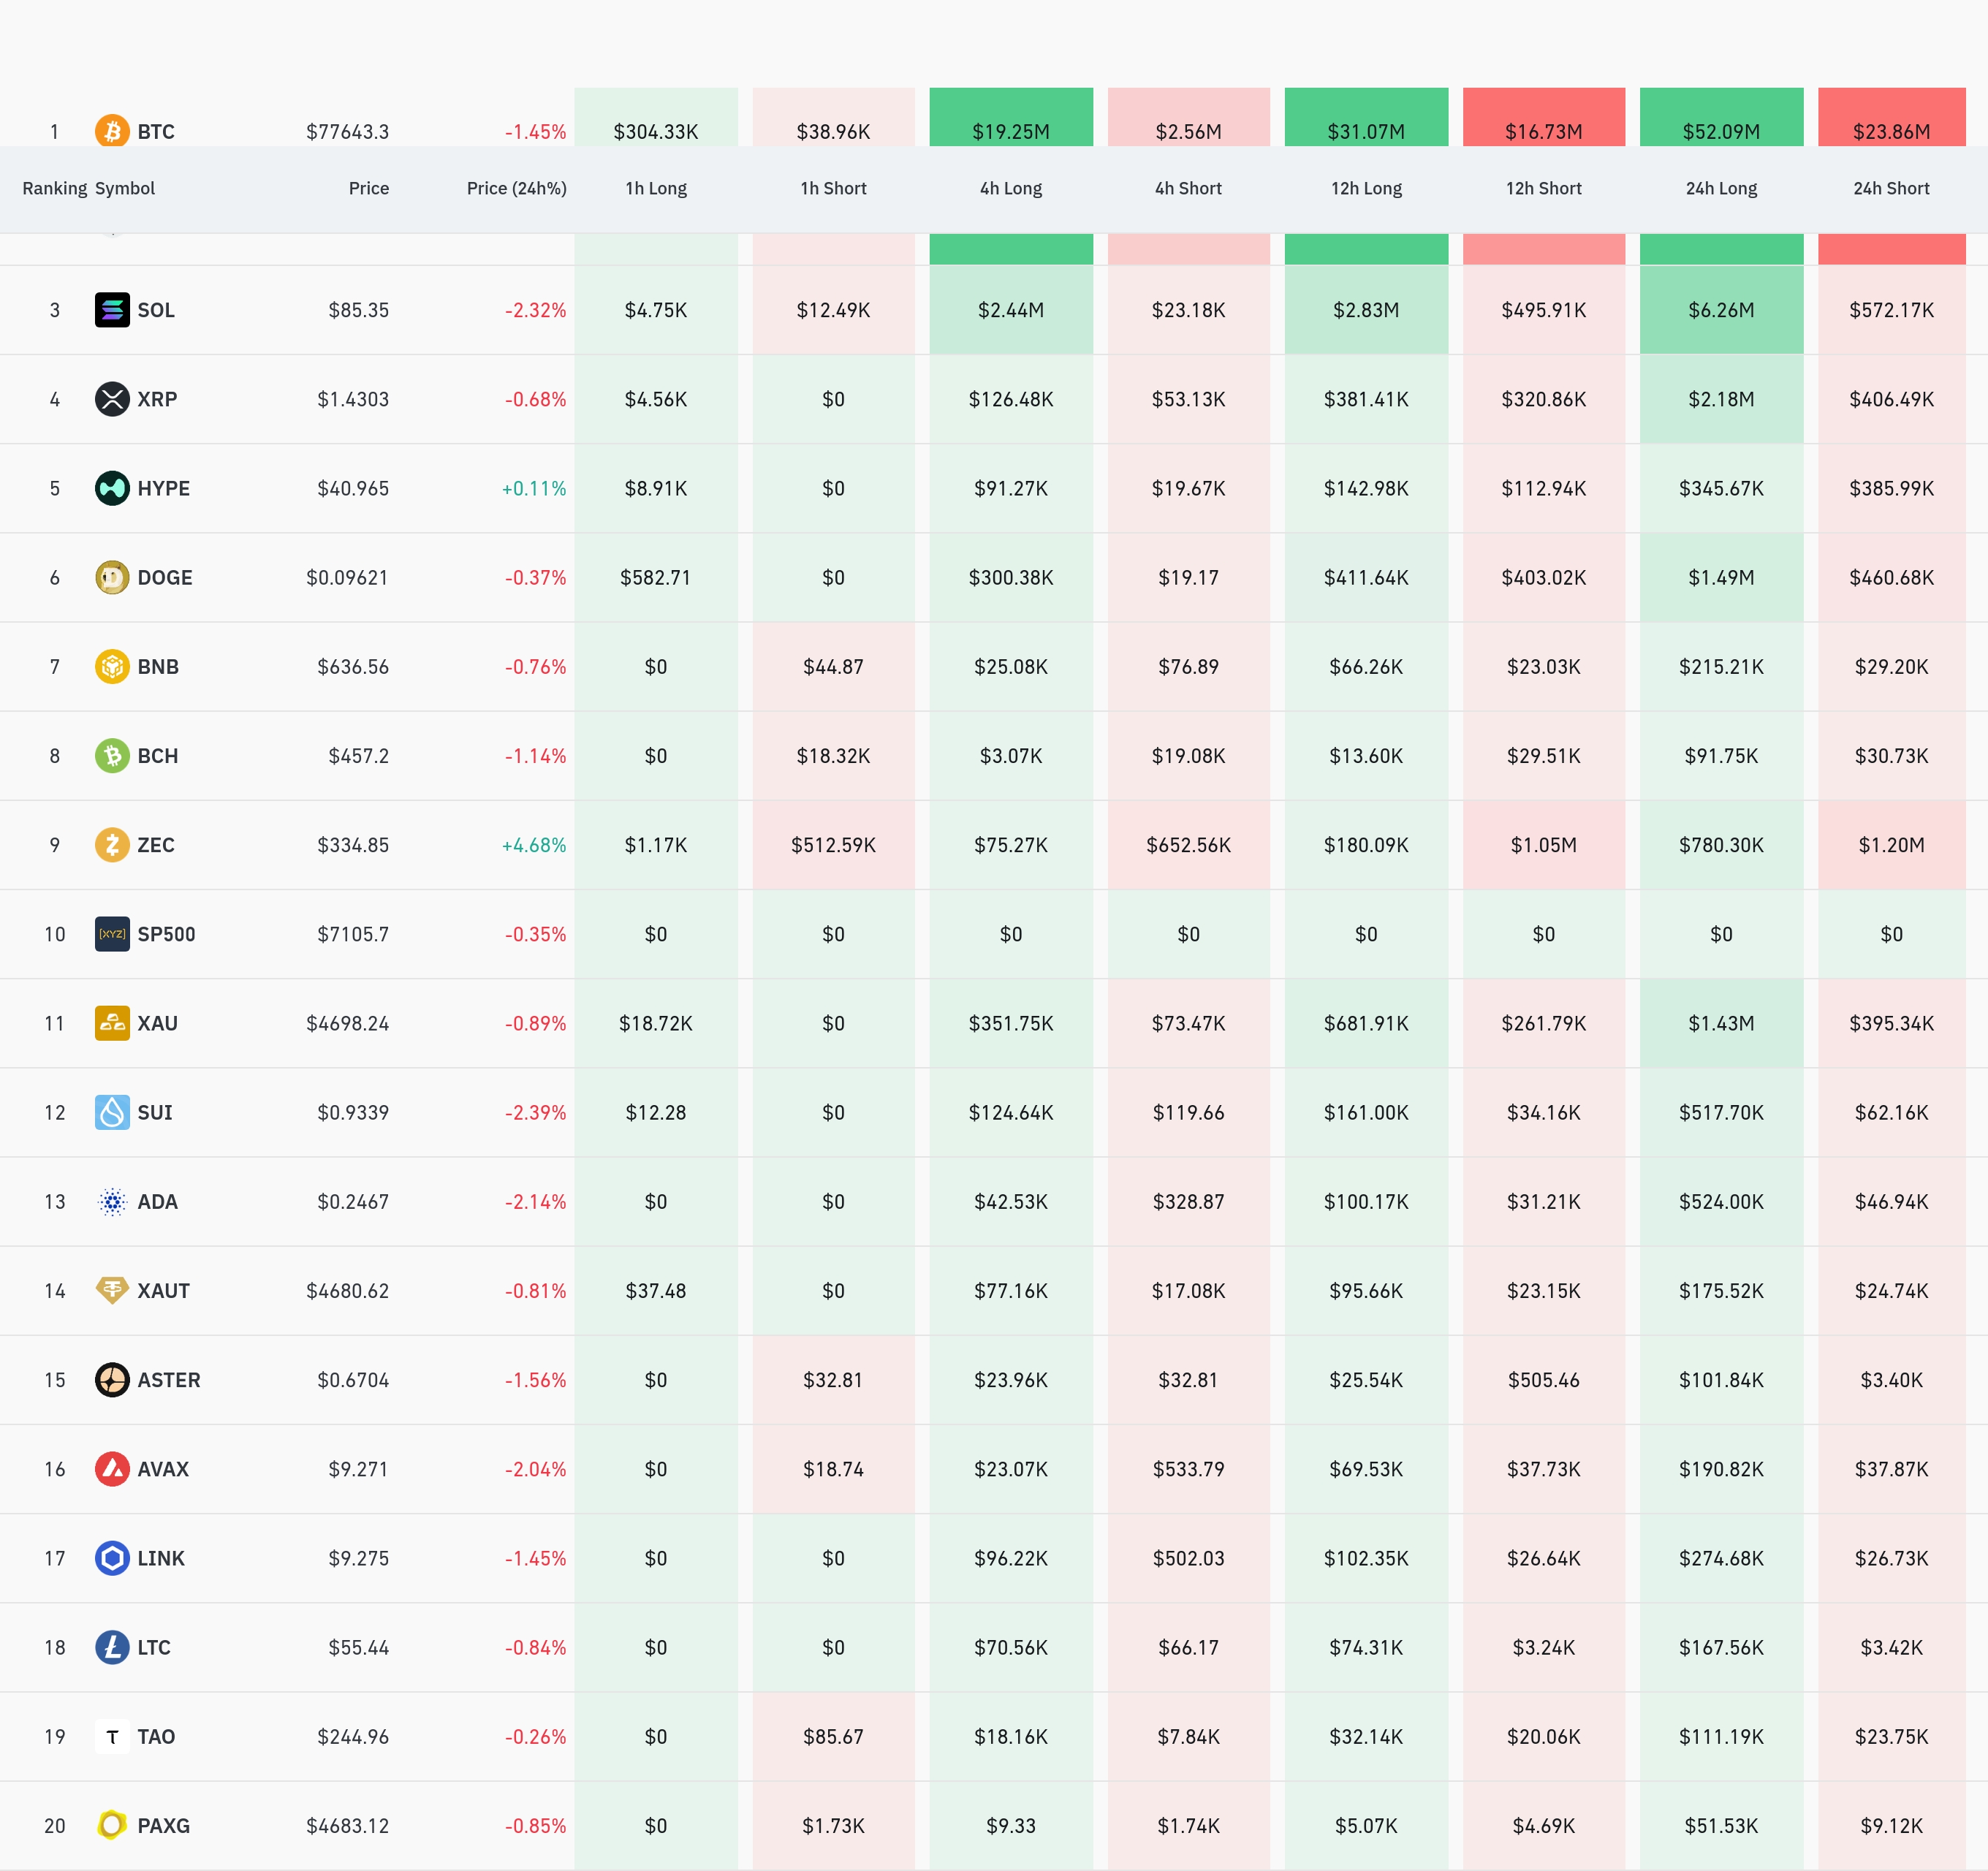Click the ZEC 1h Short $512.59K cell
This screenshot has height=1871, width=1988.
(x=833, y=845)
